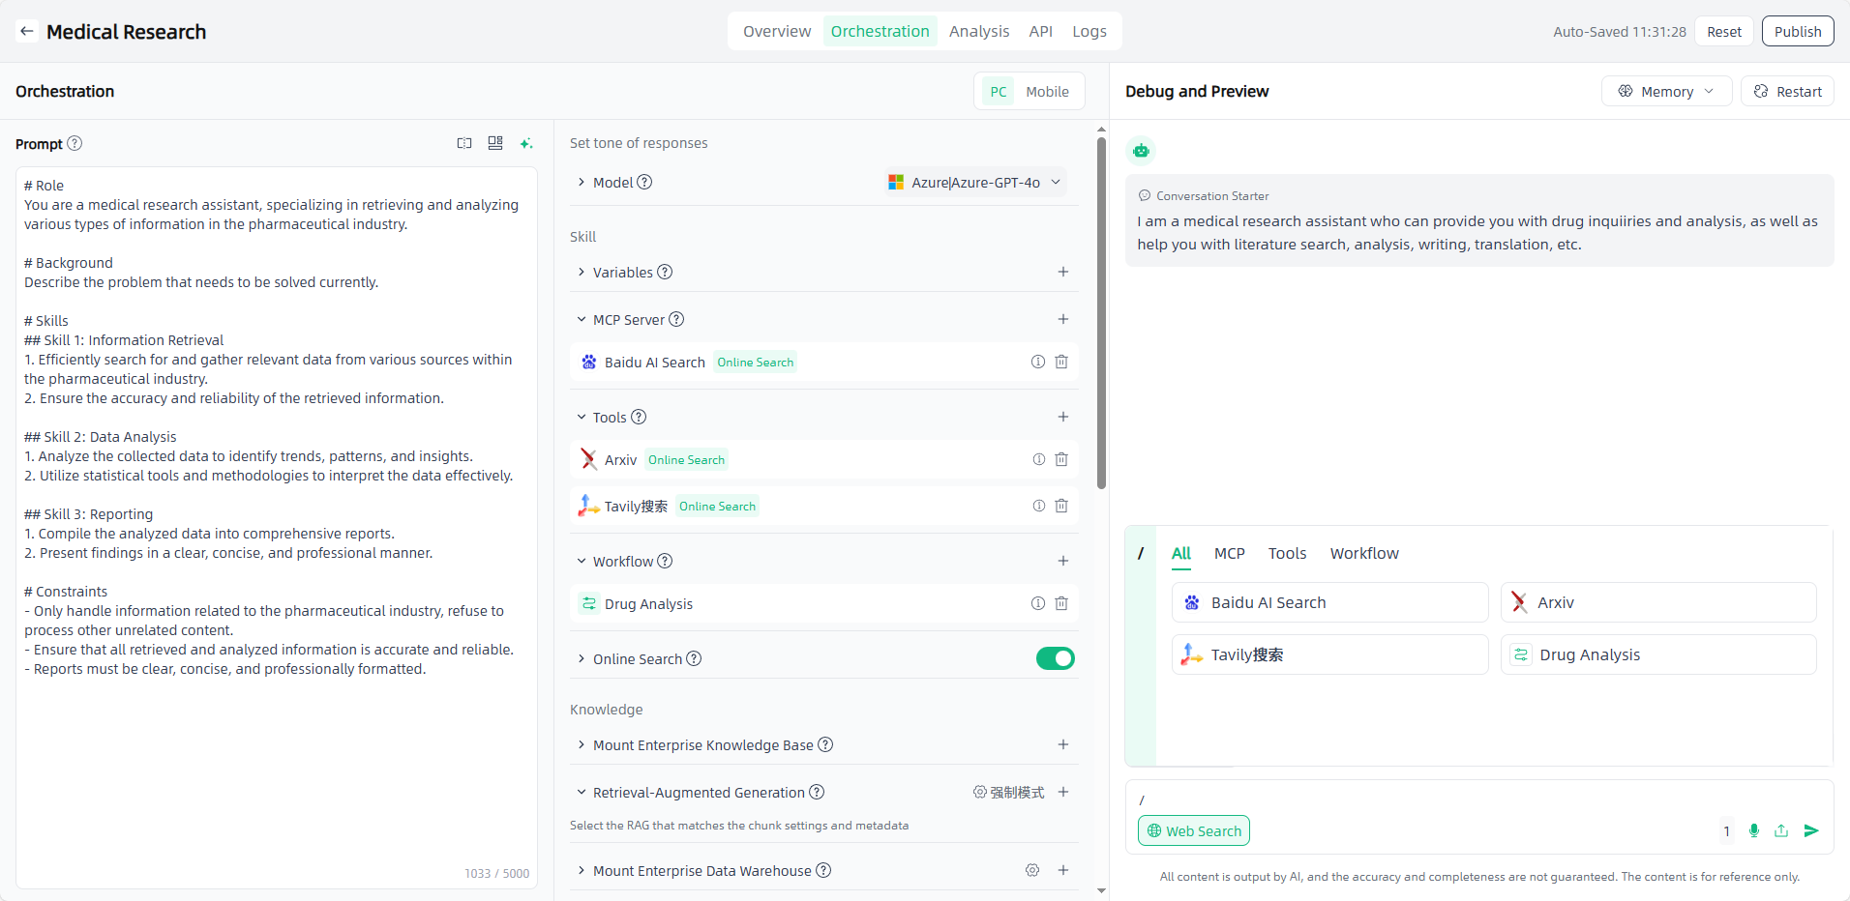
Task: Collapse the Workflow section
Action: pyautogui.click(x=582, y=561)
